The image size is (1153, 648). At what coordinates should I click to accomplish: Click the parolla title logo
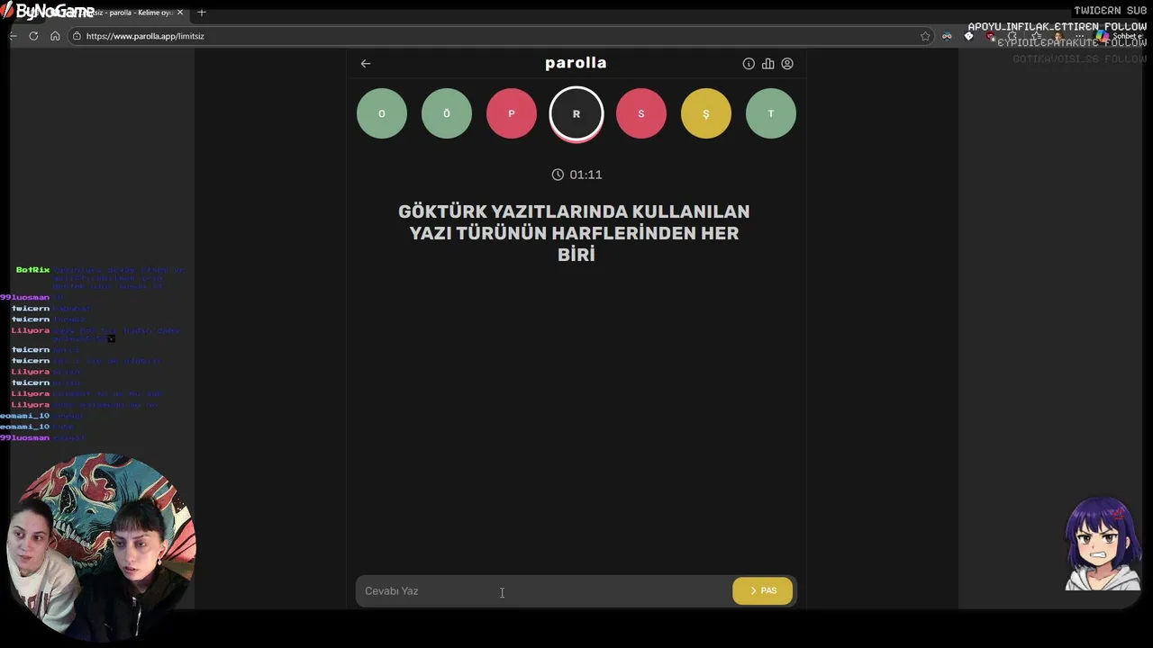coord(576,63)
